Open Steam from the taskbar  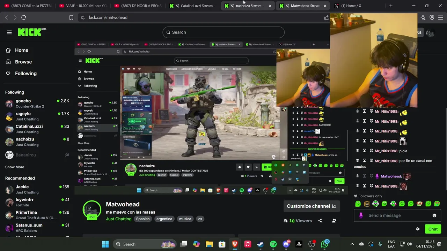(x=261, y=244)
